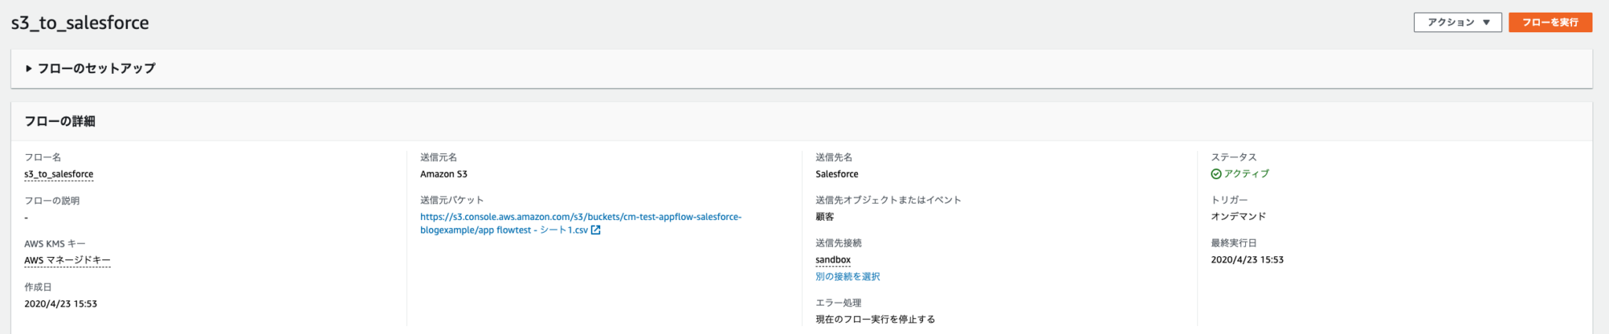Click the エラー処理 label
Viewport: 1609px width, 334px height.
pyautogui.click(x=838, y=303)
